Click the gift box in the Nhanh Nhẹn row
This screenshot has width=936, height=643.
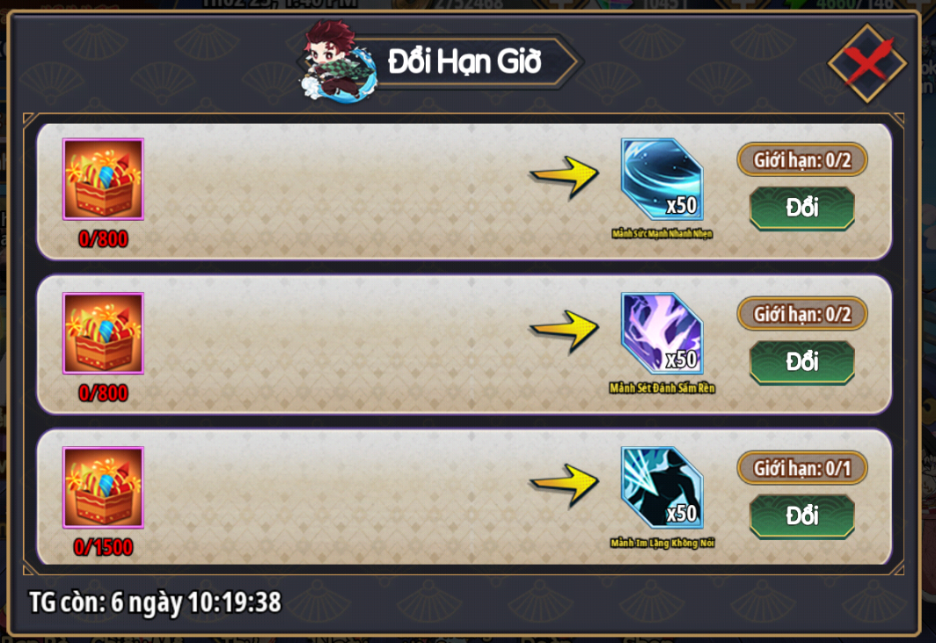[x=103, y=179]
